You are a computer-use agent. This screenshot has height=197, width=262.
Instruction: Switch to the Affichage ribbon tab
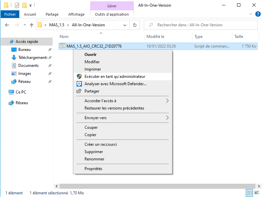coord(76,14)
